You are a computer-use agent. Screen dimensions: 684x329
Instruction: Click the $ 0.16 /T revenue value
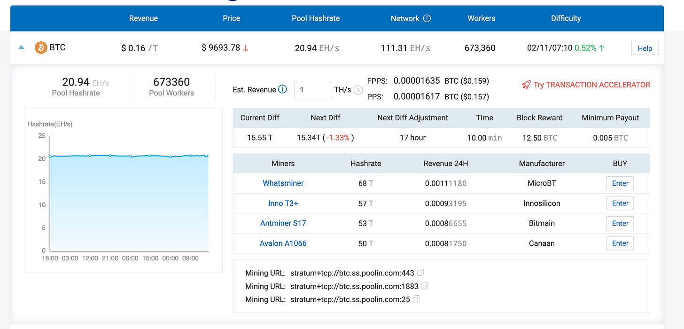pos(140,48)
